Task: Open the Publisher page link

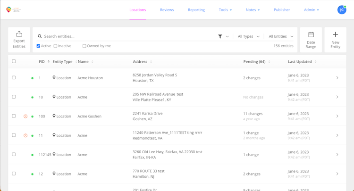Action: point(282,10)
